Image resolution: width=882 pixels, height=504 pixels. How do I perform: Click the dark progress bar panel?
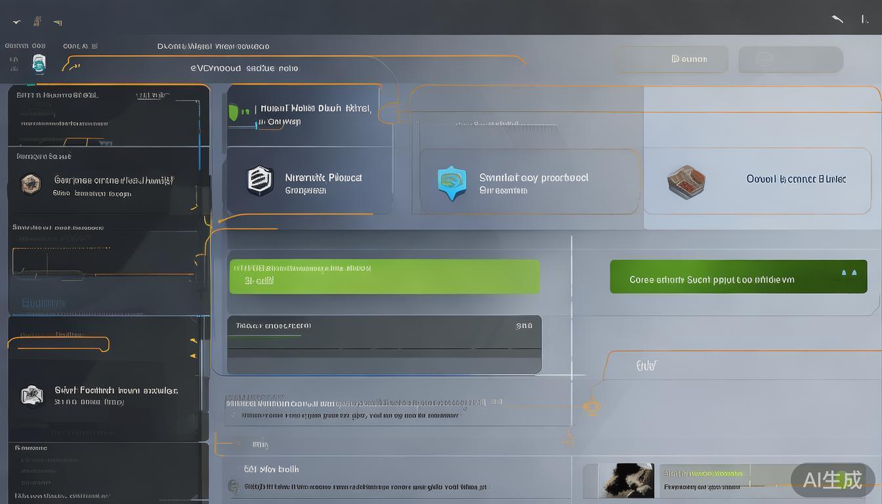click(384, 345)
